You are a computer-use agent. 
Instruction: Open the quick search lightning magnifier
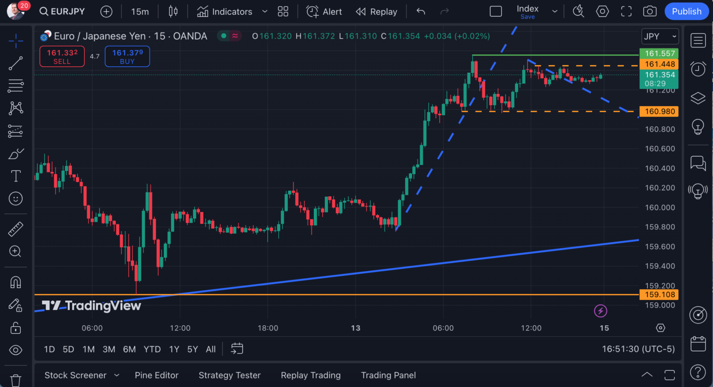click(578, 11)
